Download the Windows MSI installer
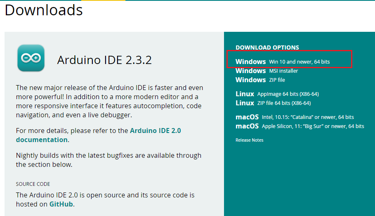 point(267,71)
